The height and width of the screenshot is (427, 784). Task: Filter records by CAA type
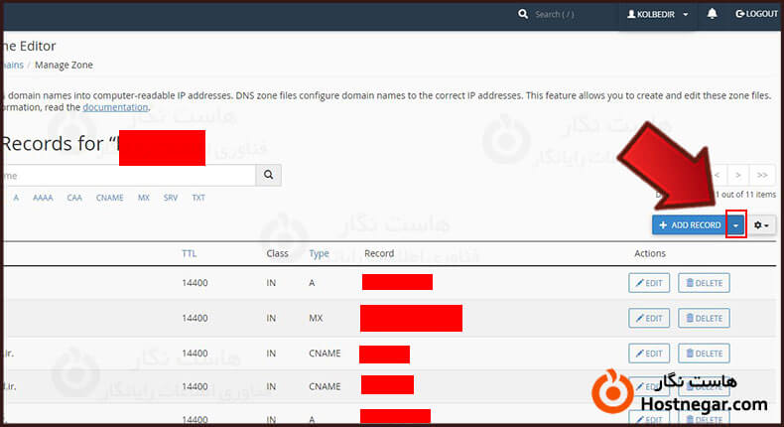[x=74, y=198]
